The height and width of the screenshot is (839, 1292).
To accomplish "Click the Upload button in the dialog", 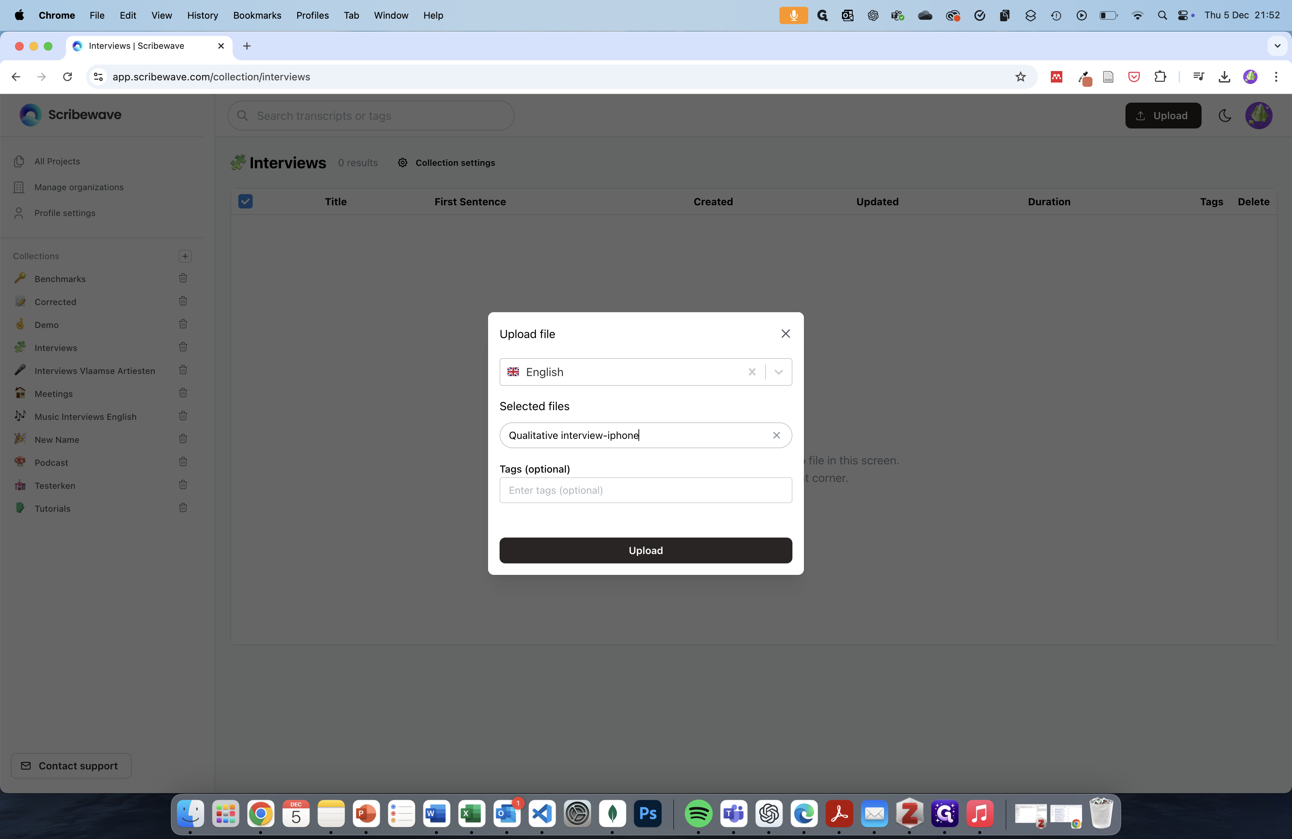I will [x=645, y=550].
